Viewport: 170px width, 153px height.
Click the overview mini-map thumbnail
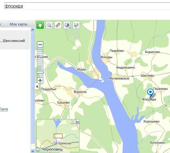[x=58, y=136]
